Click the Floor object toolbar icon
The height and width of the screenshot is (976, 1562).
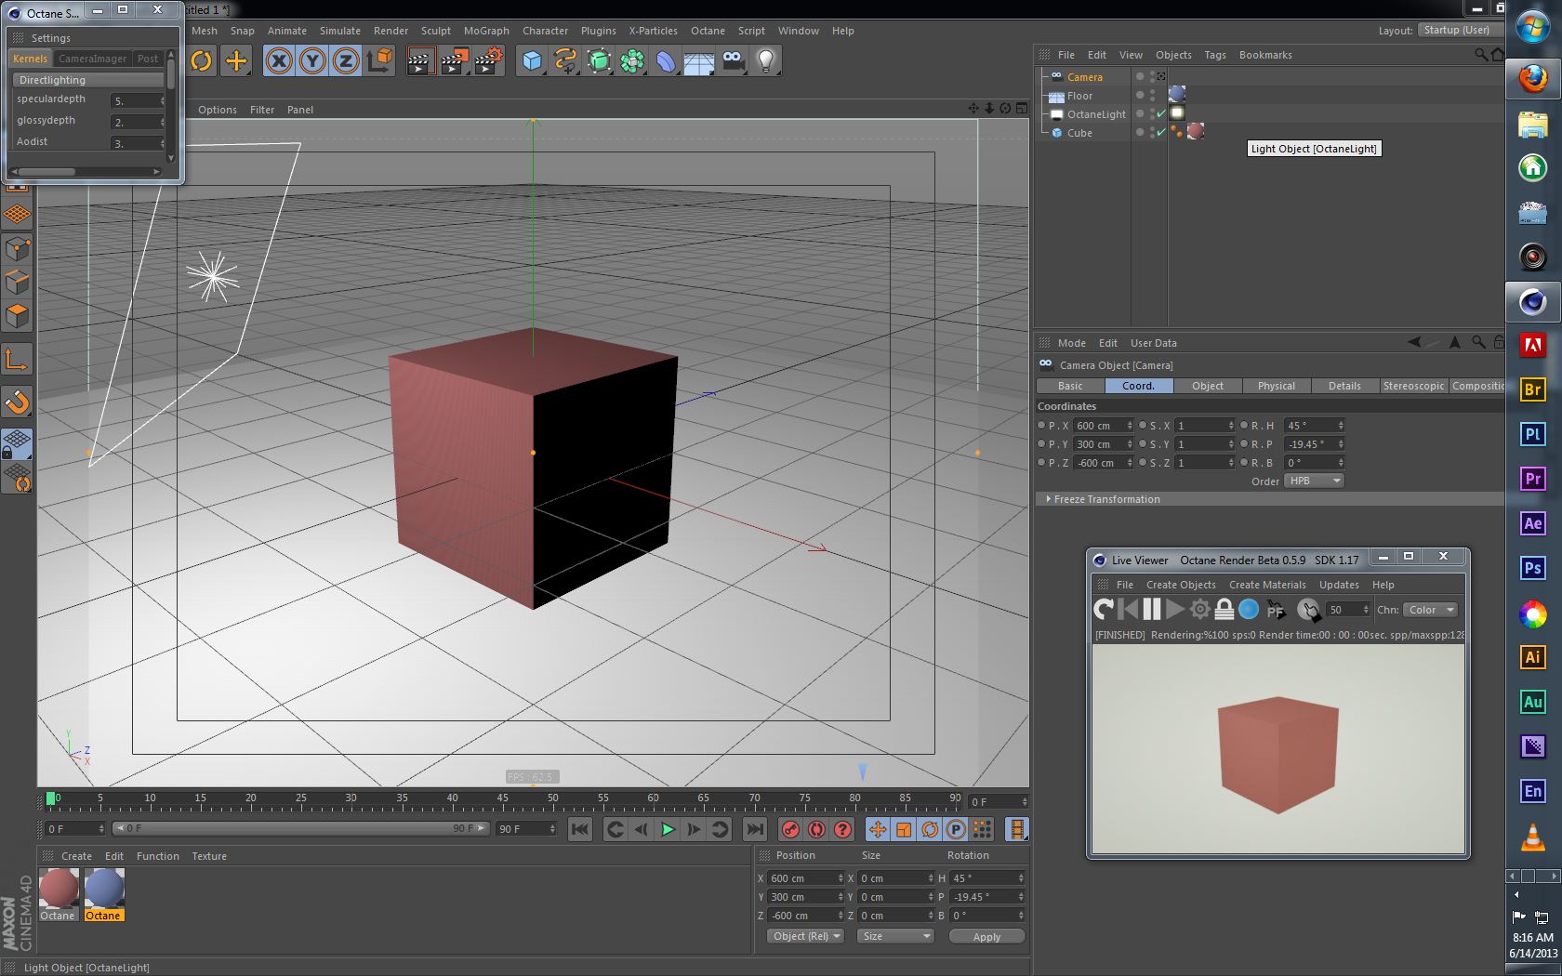(698, 61)
